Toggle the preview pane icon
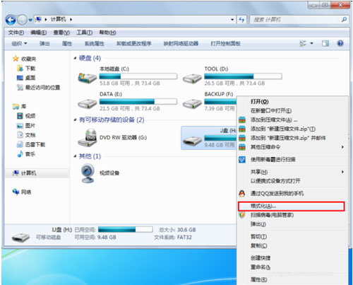Image resolution: width=353 pixels, height=285 pixels. (x=325, y=43)
